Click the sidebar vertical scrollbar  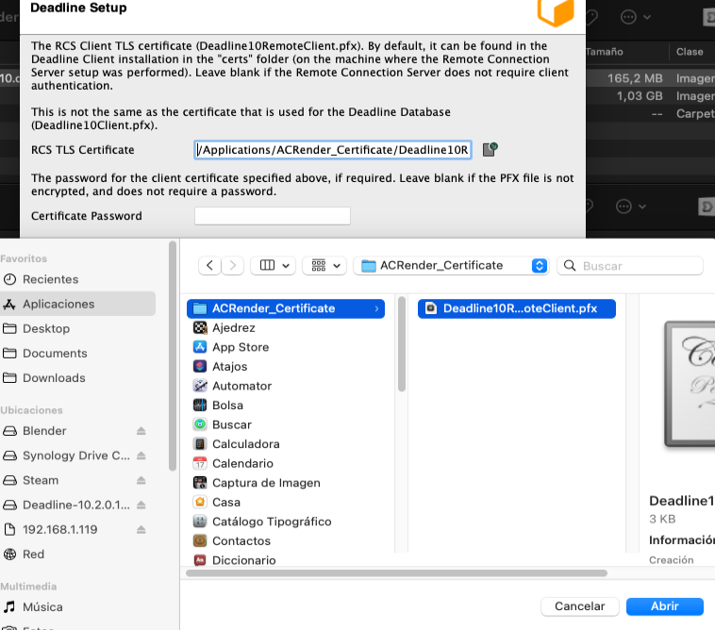click(x=173, y=356)
